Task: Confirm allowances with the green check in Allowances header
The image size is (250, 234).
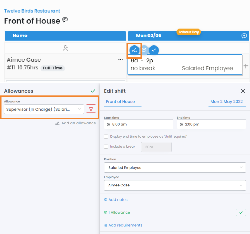Action: [93, 91]
